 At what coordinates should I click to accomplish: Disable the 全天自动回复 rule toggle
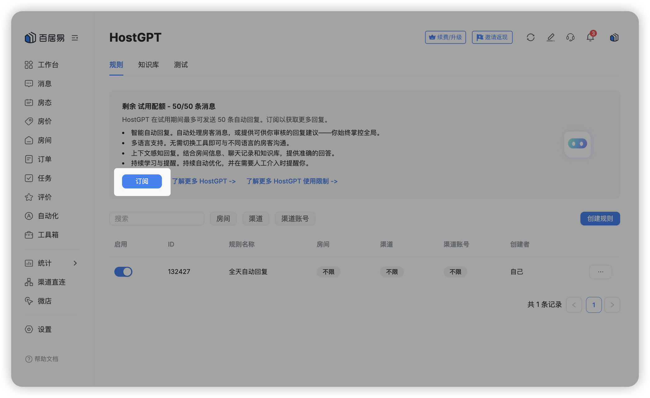pos(123,272)
